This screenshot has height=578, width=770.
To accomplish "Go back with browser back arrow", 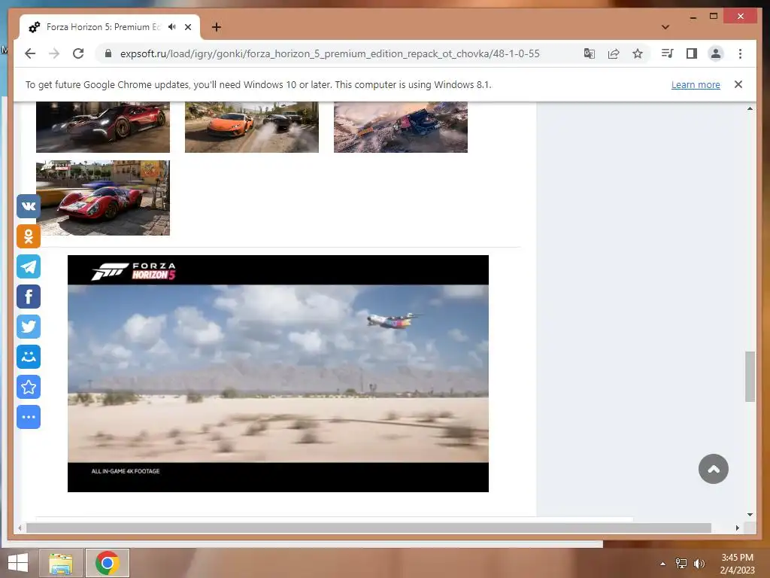I will (x=30, y=53).
